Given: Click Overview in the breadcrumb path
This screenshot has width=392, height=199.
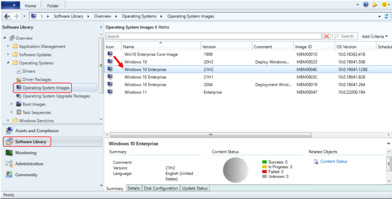Looking at the screenshot, I should (103, 16).
